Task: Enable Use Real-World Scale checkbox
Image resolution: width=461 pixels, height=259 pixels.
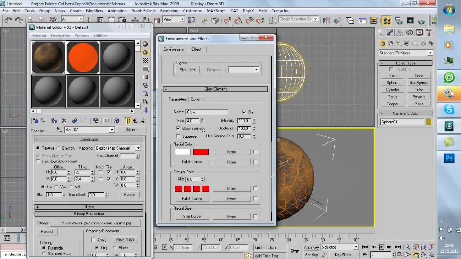Action: (x=38, y=162)
